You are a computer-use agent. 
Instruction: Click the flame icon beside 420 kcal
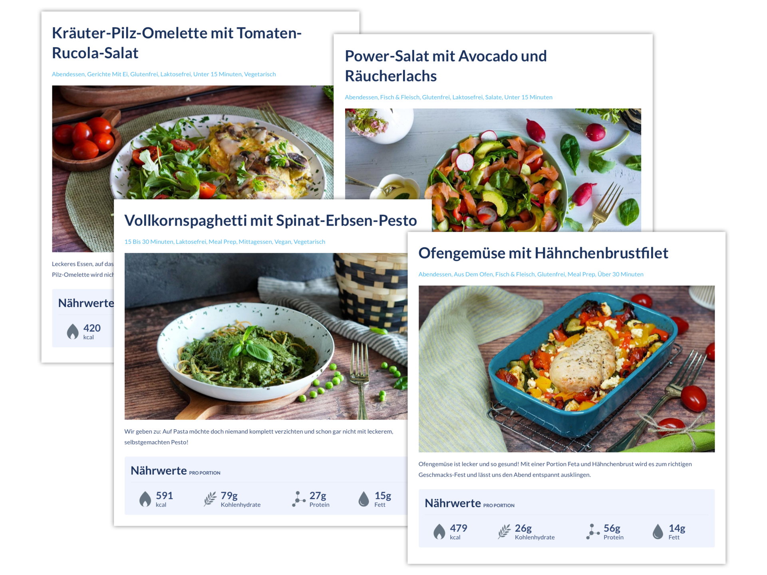pyautogui.click(x=73, y=331)
